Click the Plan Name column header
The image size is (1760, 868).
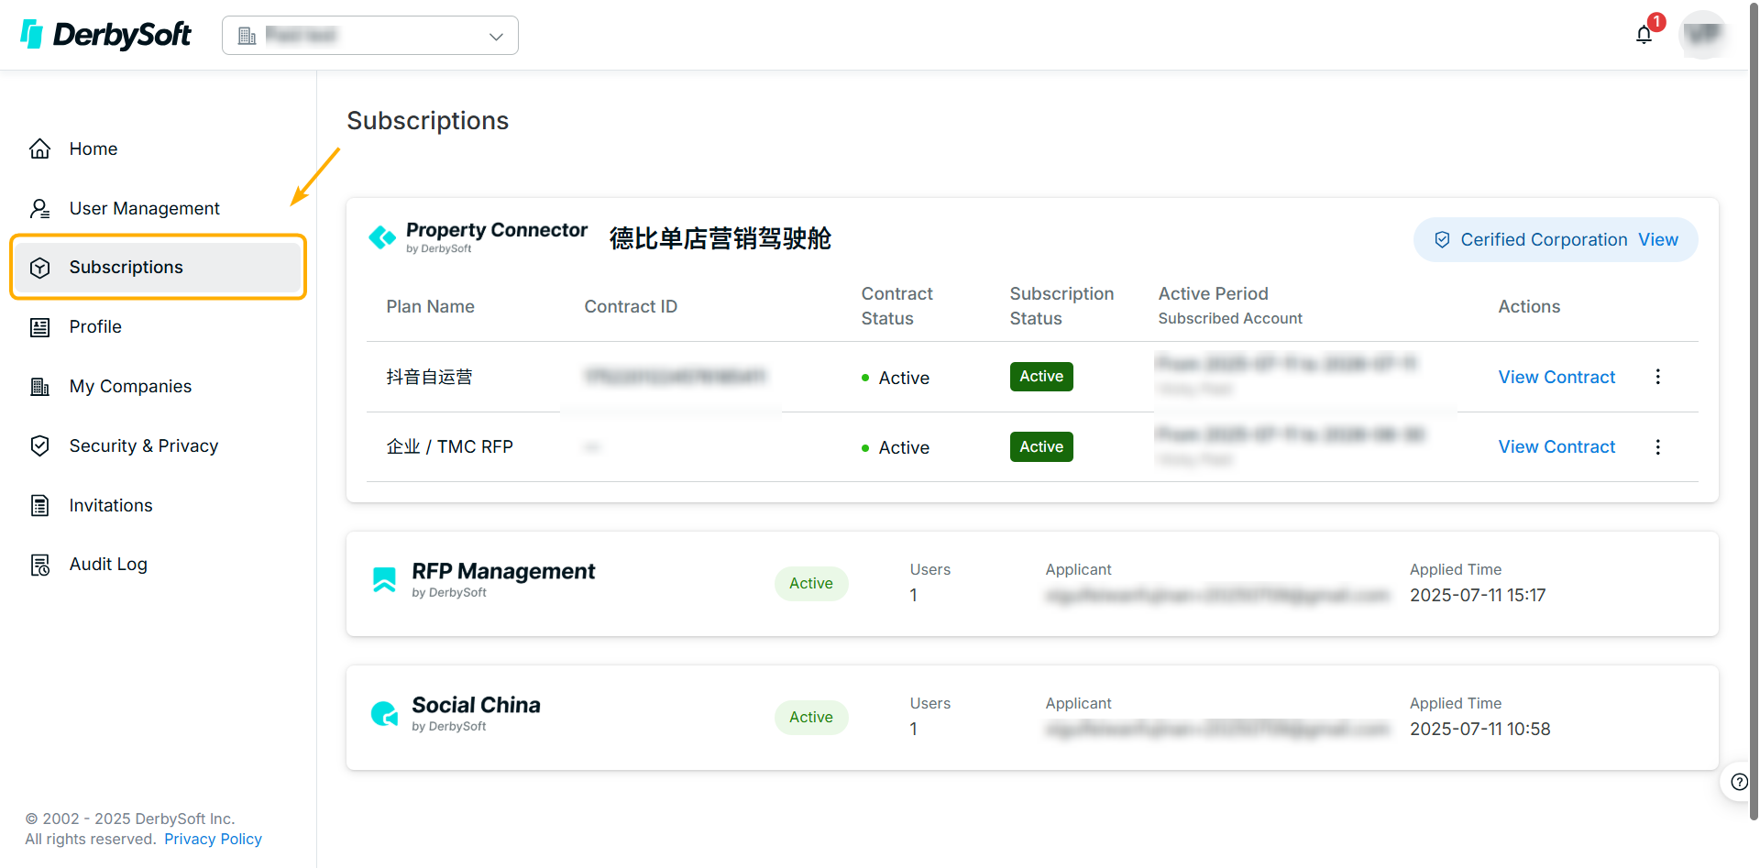coord(430,306)
